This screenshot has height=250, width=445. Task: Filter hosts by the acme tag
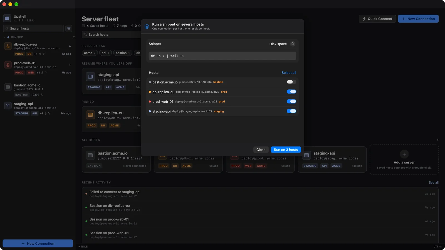[90, 53]
